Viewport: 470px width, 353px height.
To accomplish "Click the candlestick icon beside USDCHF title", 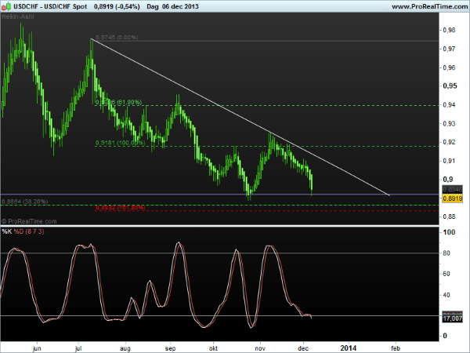I will (6, 6).
